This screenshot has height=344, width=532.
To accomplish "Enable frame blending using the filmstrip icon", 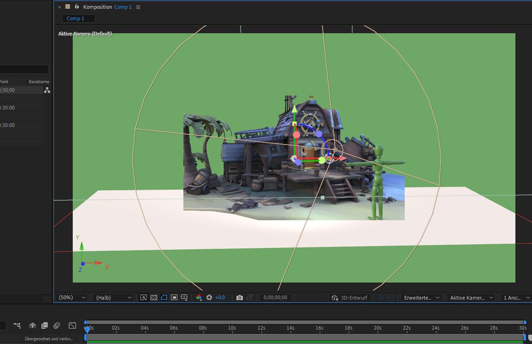I will (44, 325).
